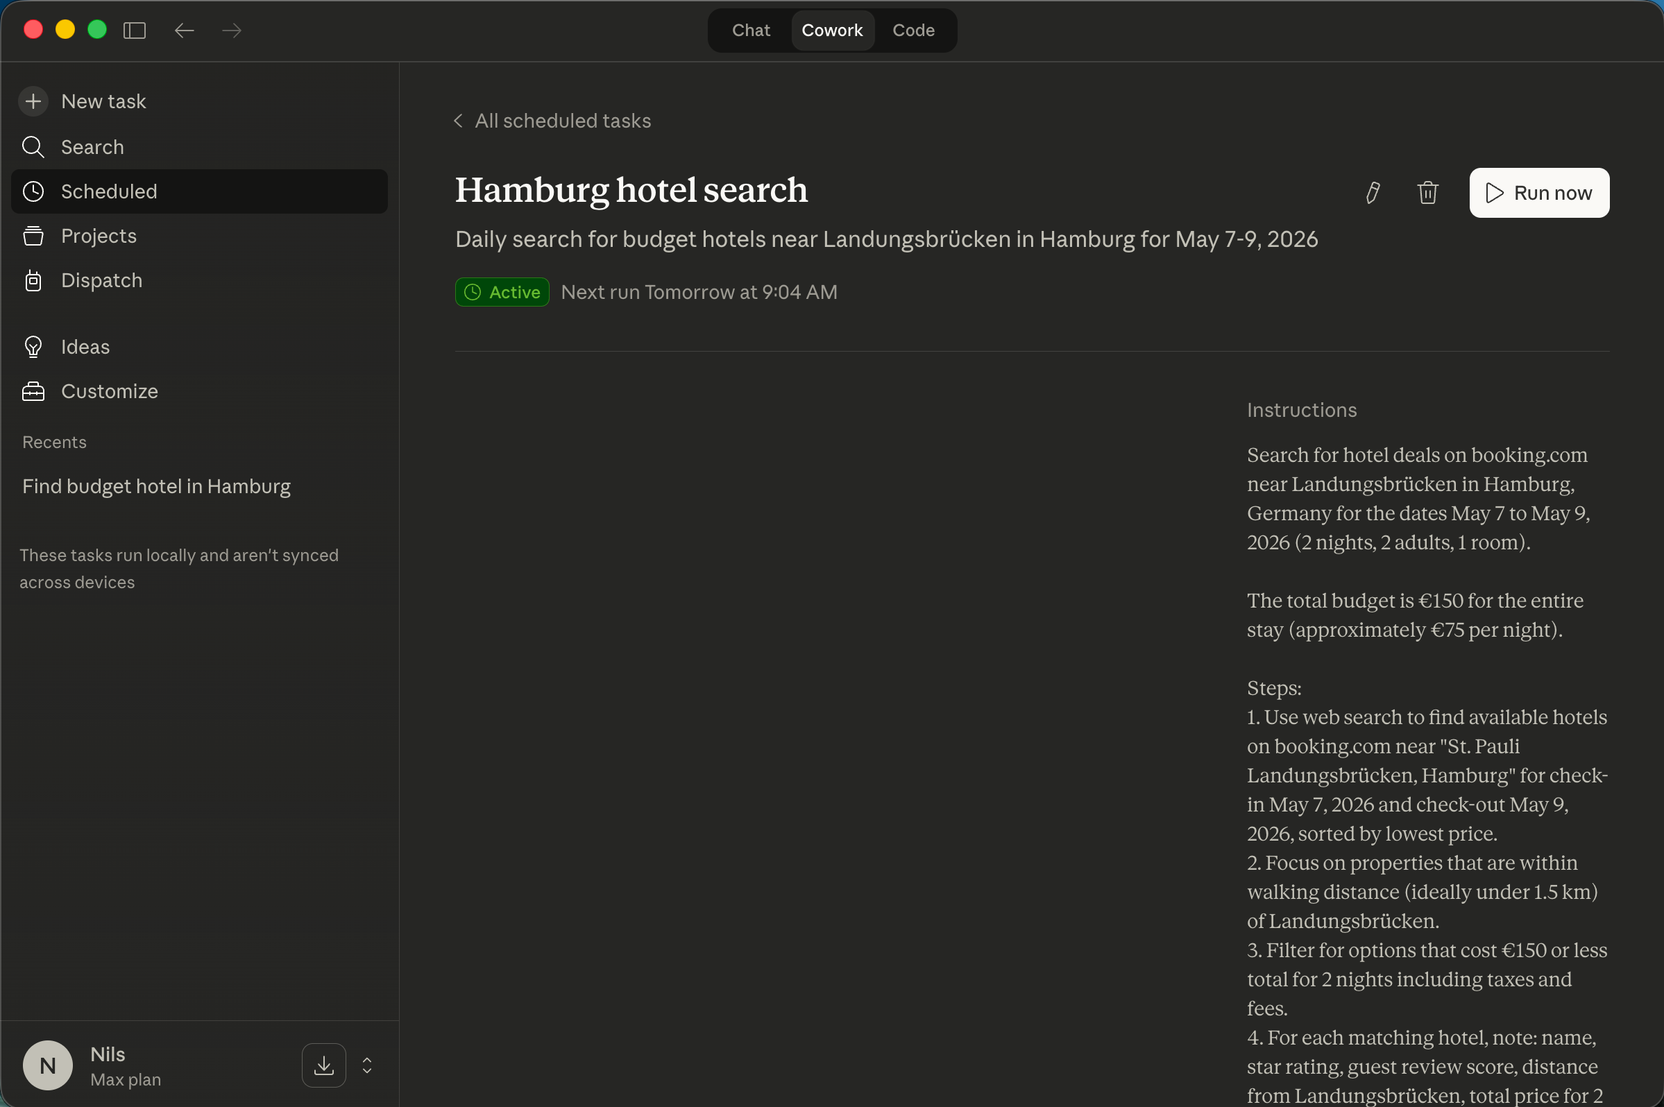Edit the task with the pencil icon
The height and width of the screenshot is (1107, 1664).
1373,193
